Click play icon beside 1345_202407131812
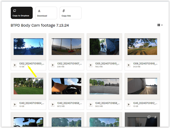Image resolution: width=170 pixels, height=128 pixels. point(129,104)
